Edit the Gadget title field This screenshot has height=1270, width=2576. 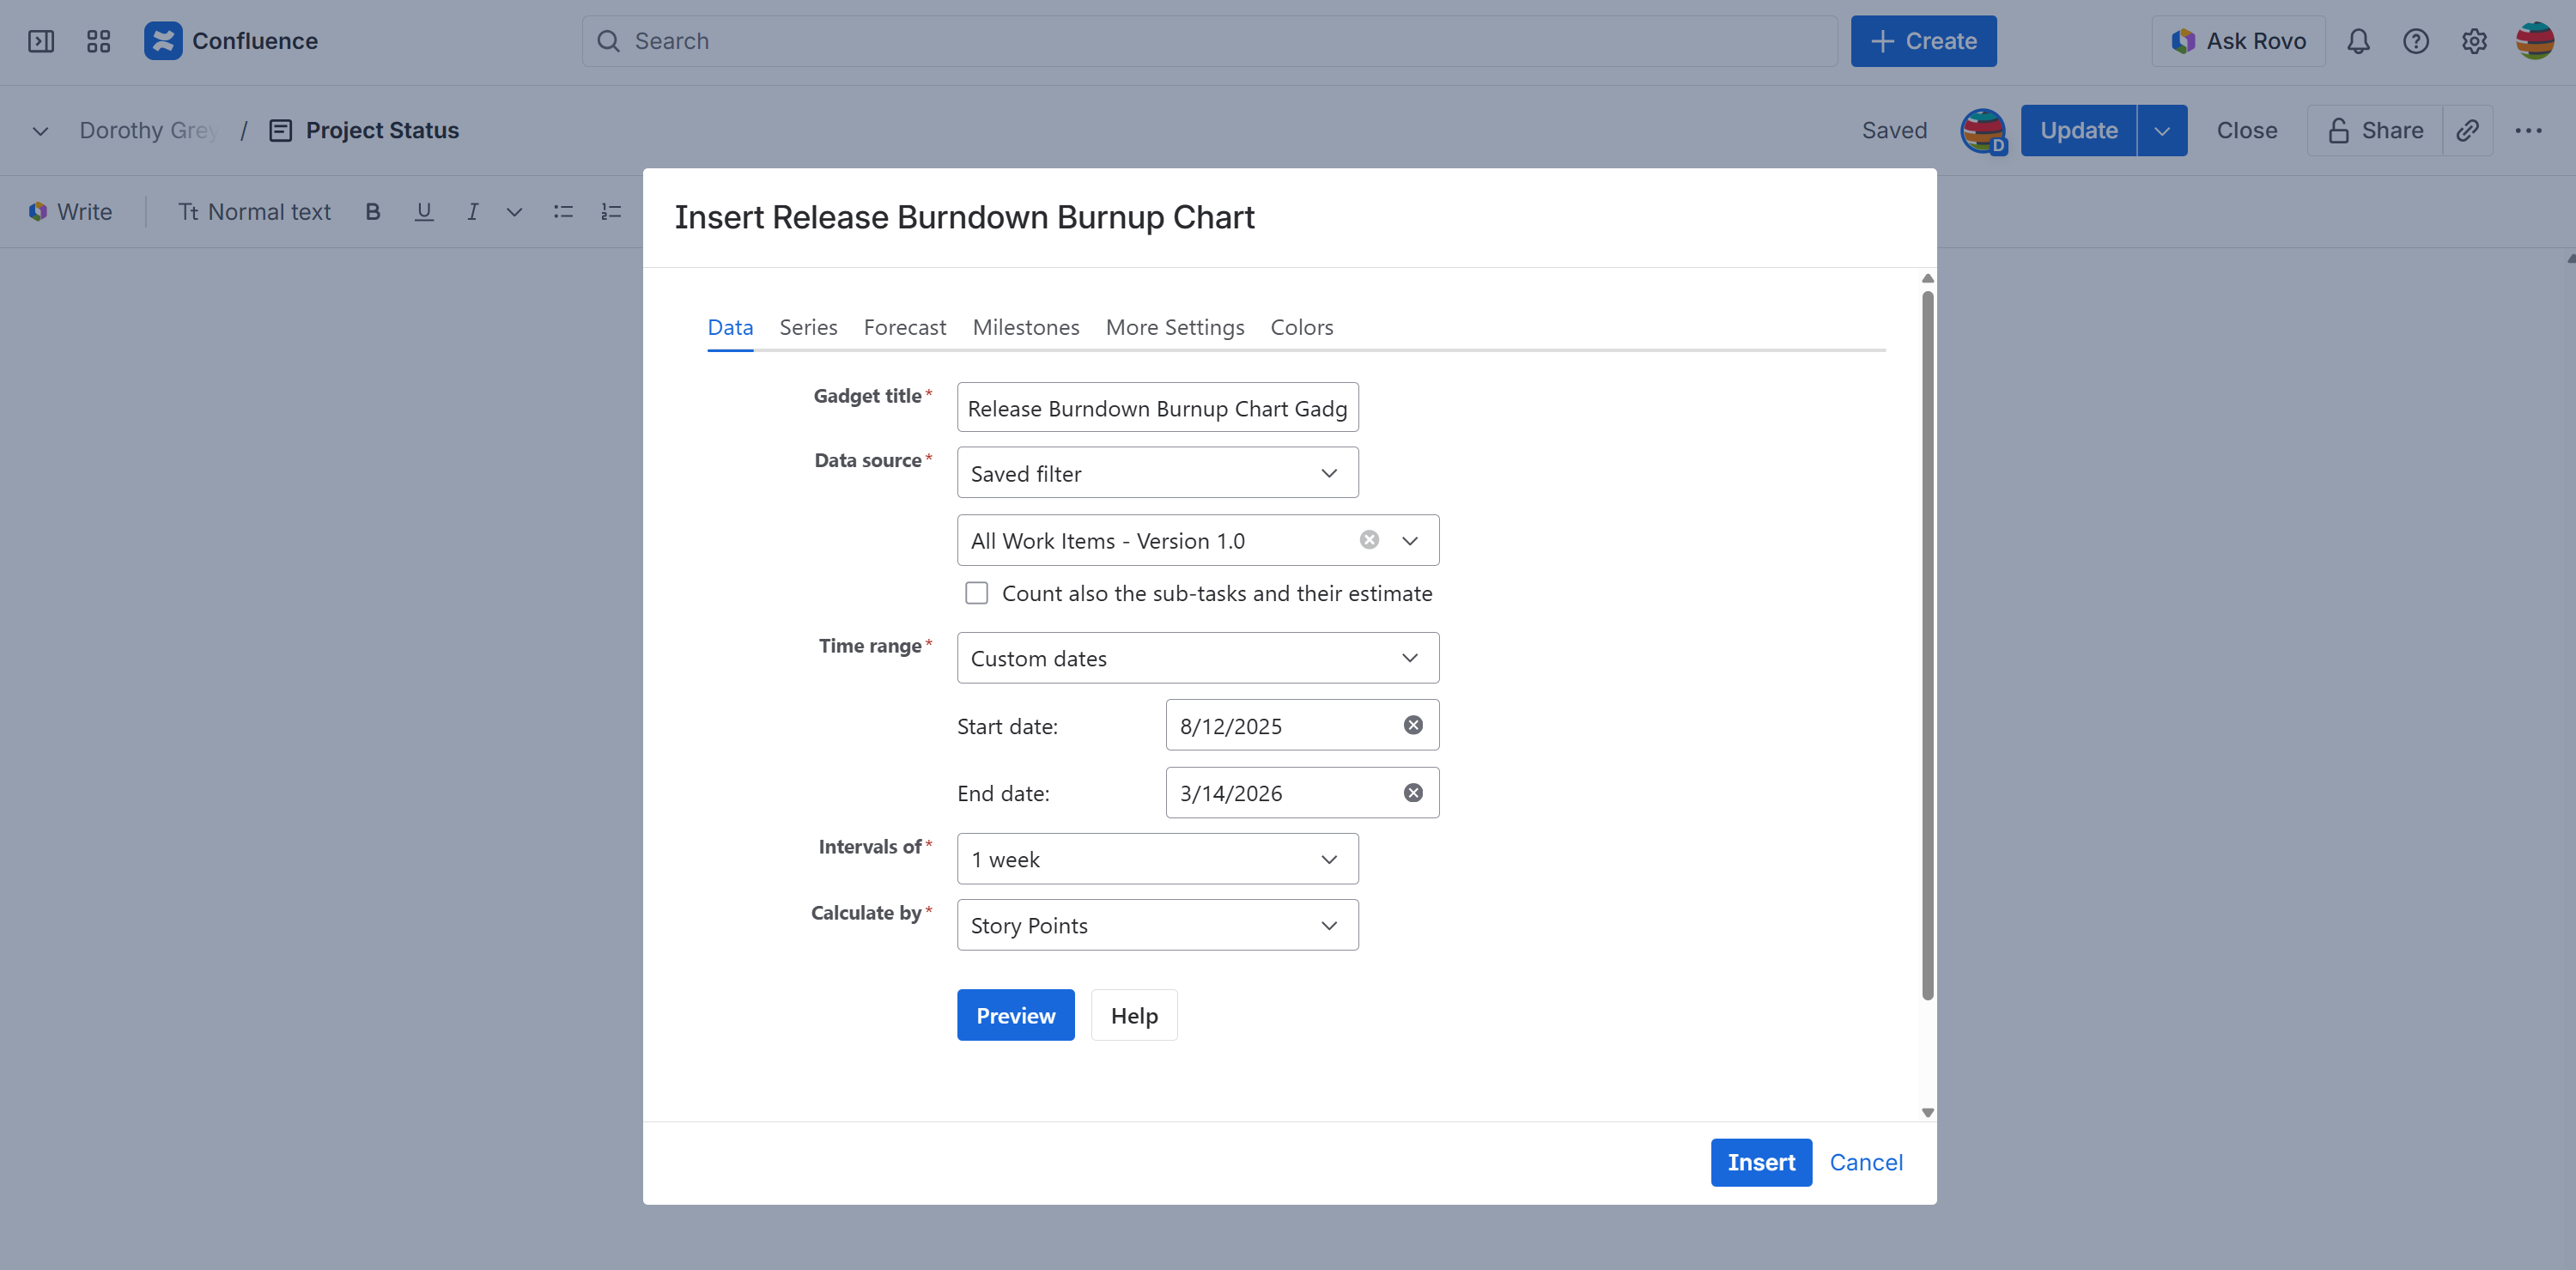(x=1157, y=407)
